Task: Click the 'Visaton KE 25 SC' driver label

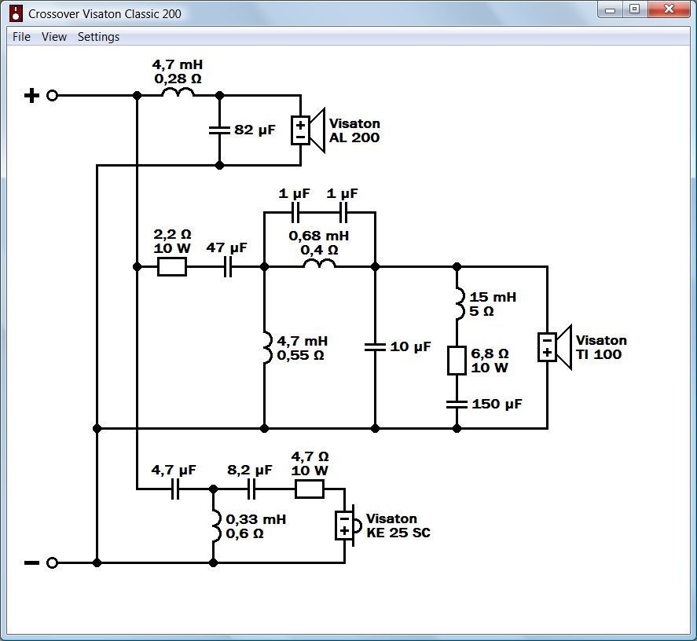Action: coord(398,526)
